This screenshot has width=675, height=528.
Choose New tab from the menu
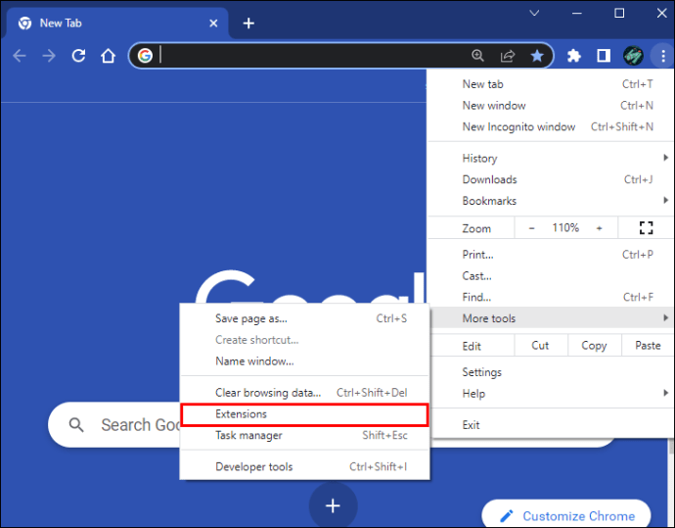(x=551, y=84)
